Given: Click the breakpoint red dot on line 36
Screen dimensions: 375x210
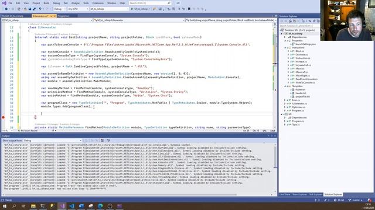Looking at the screenshot, I should click(x=4, y=117).
